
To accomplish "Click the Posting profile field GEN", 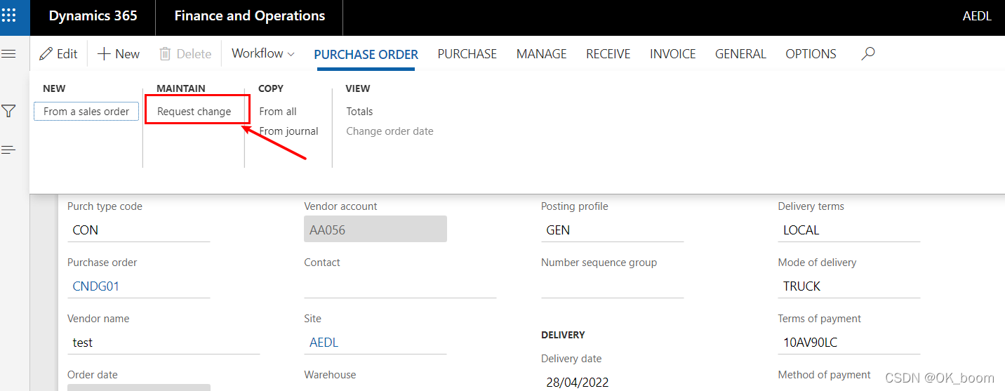I will 612,230.
